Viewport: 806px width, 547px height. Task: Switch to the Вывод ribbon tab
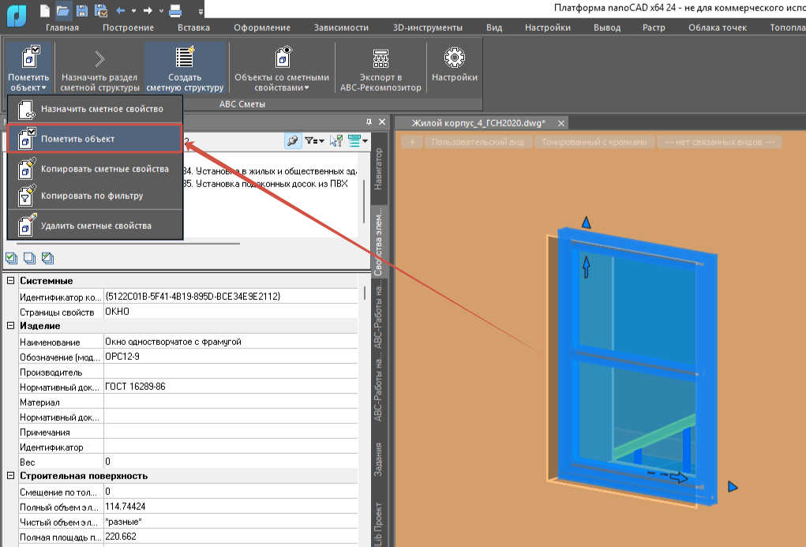pyautogui.click(x=607, y=28)
